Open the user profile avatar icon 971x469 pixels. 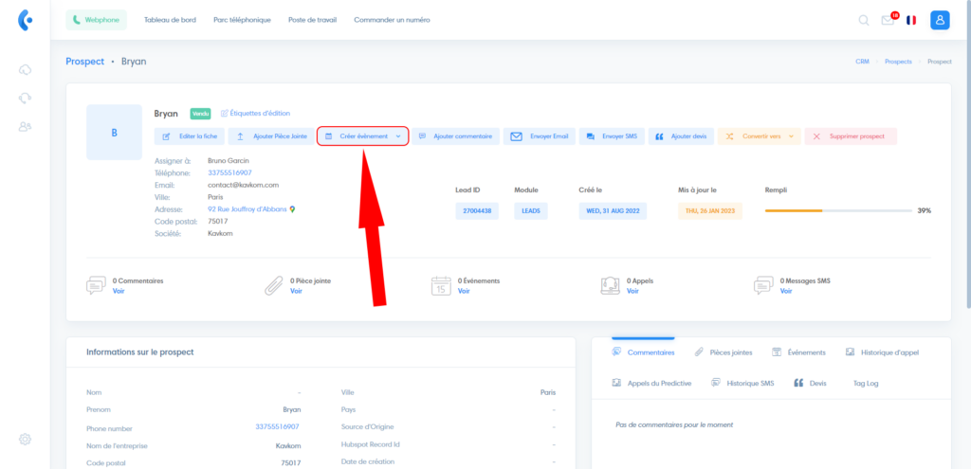[940, 20]
